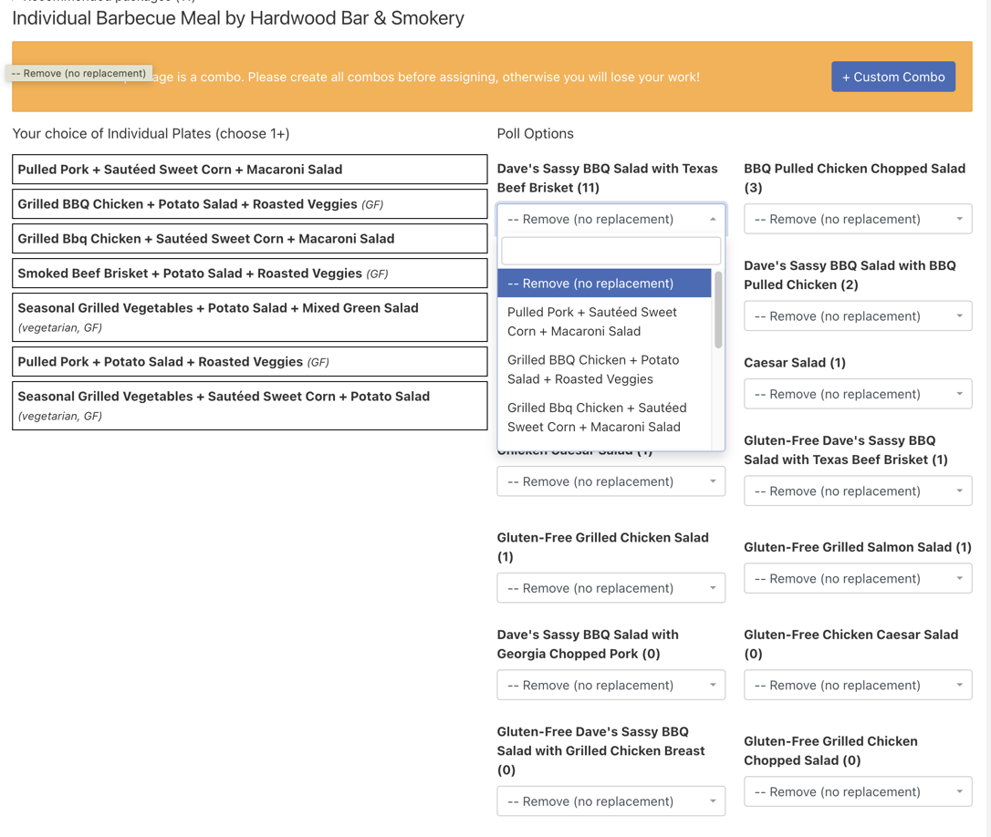991x837 pixels.
Task: Open the Grilled Chicken Breast salad dropdown
Action: click(x=610, y=801)
